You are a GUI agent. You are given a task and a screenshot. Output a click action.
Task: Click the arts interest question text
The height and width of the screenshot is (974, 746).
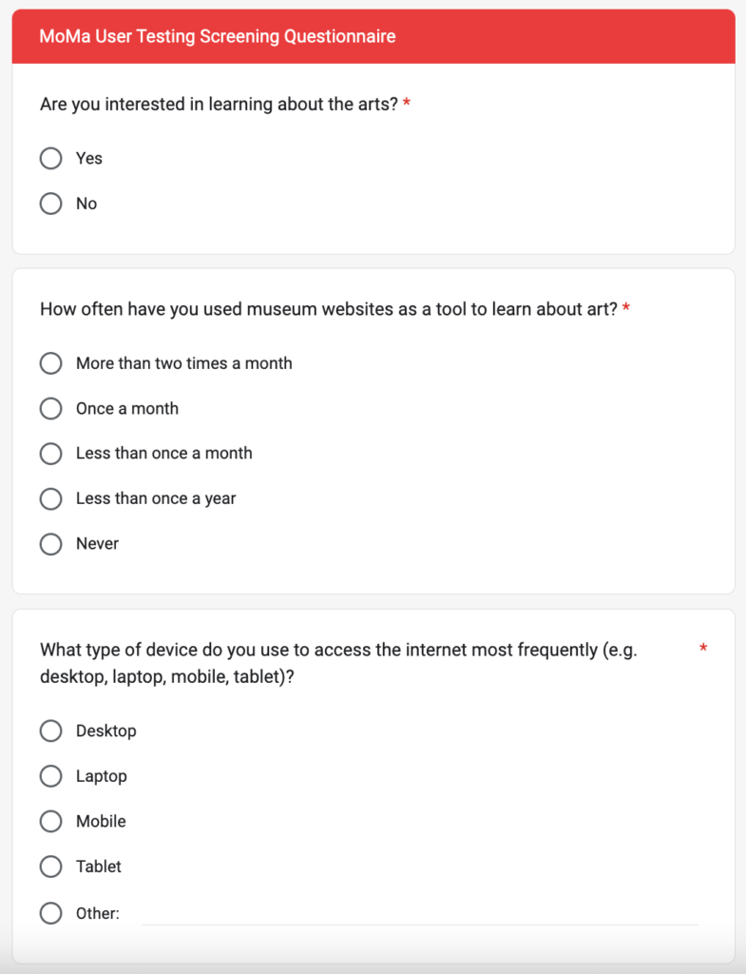point(220,104)
